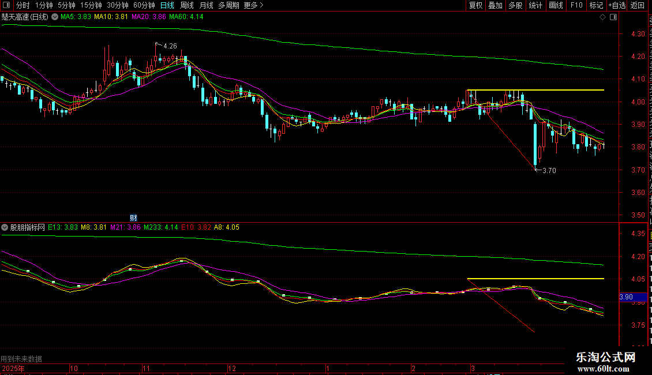
Task: Click the 复权 price adjustment button
Action: pos(475,5)
